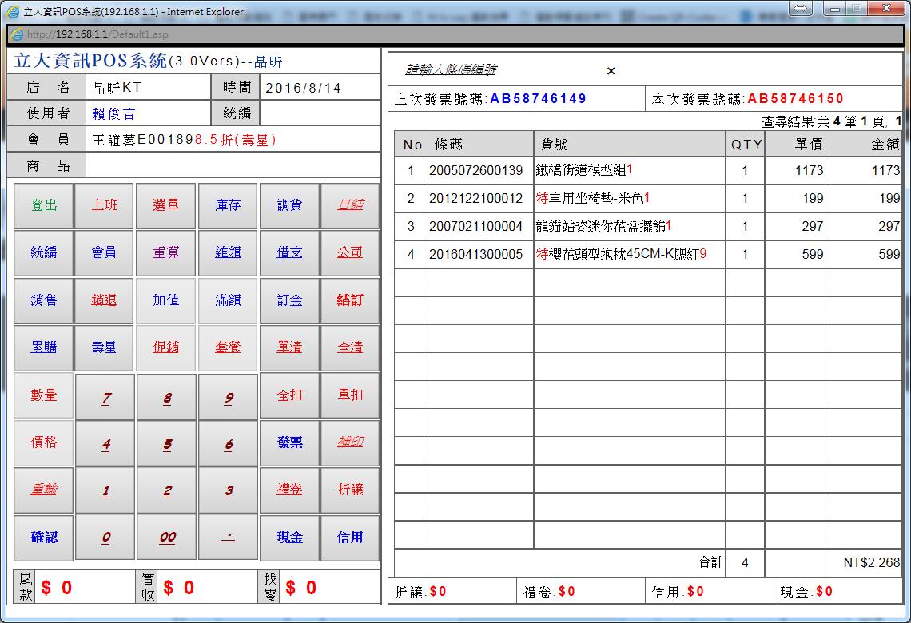The height and width of the screenshot is (623, 911).
Task: Select the 促銷 promotion button
Action: pyautogui.click(x=166, y=348)
